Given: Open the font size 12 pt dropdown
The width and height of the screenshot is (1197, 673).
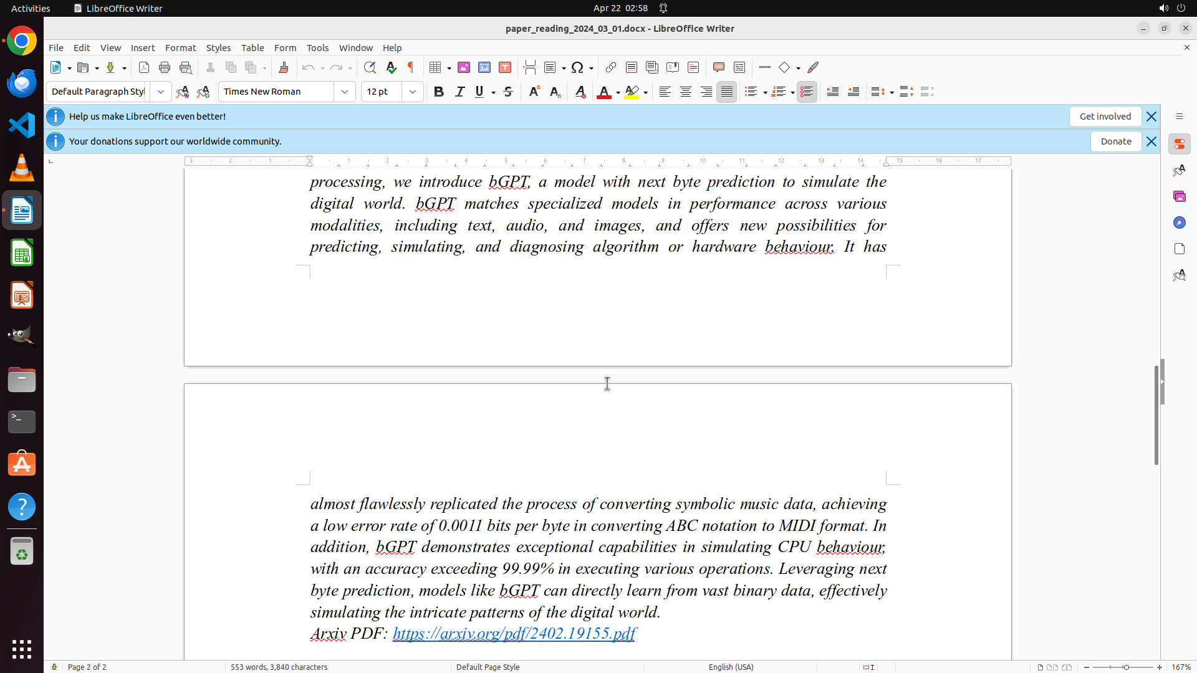Looking at the screenshot, I should 413,92.
